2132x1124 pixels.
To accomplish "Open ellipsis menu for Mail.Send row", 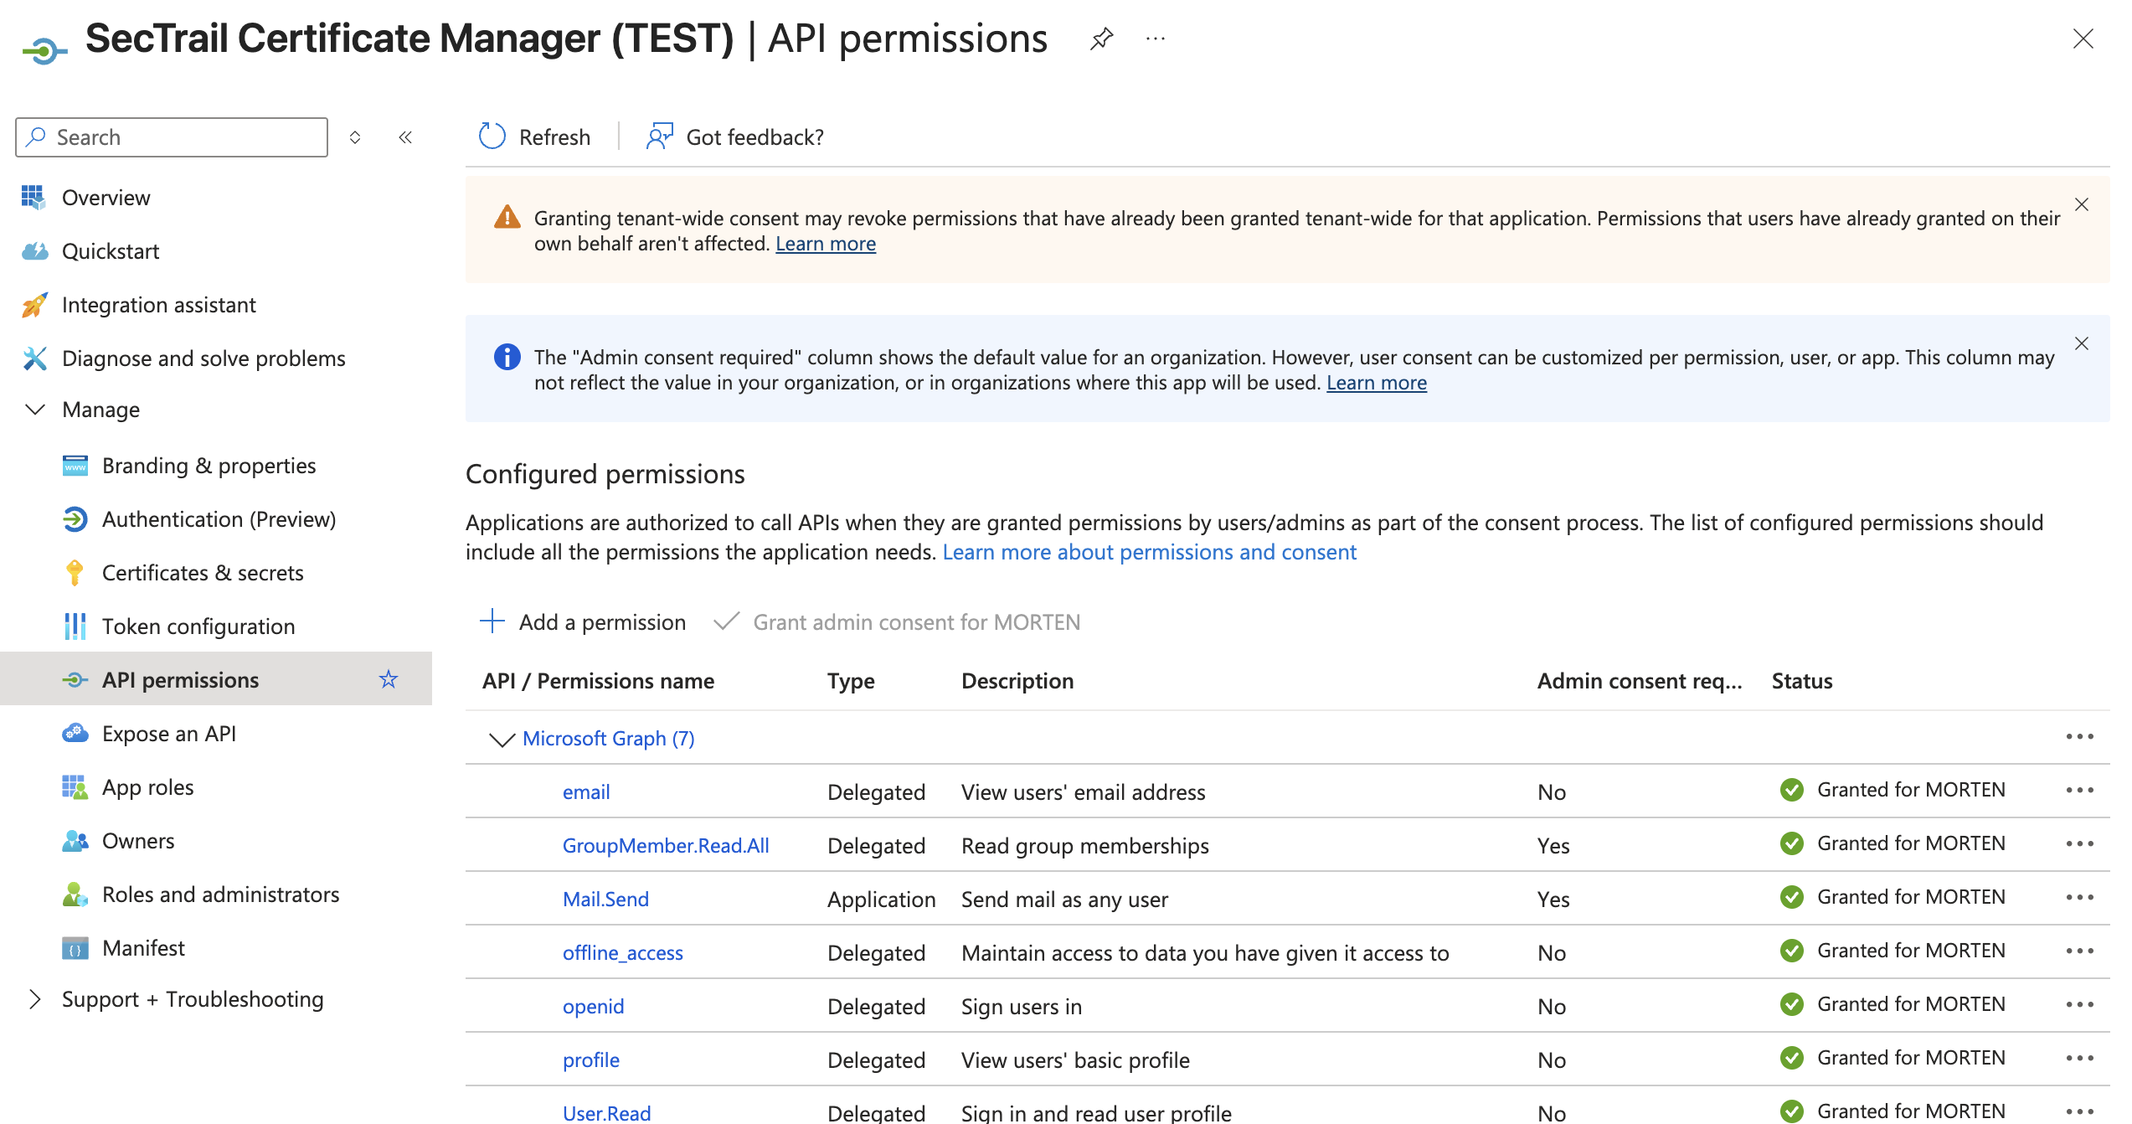I will pos(2079,898).
